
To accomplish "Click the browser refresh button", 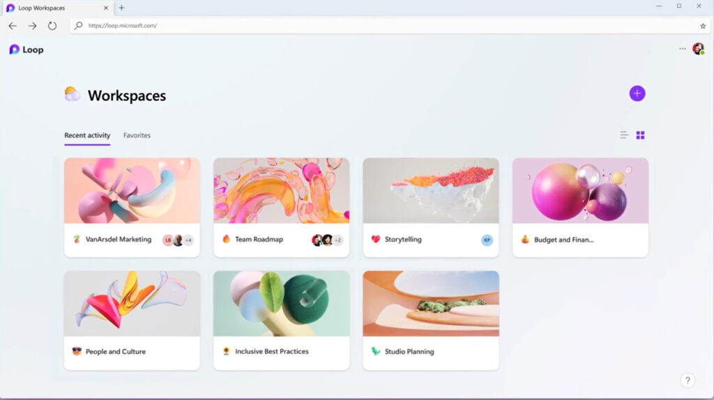I will (x=52, y=26).
